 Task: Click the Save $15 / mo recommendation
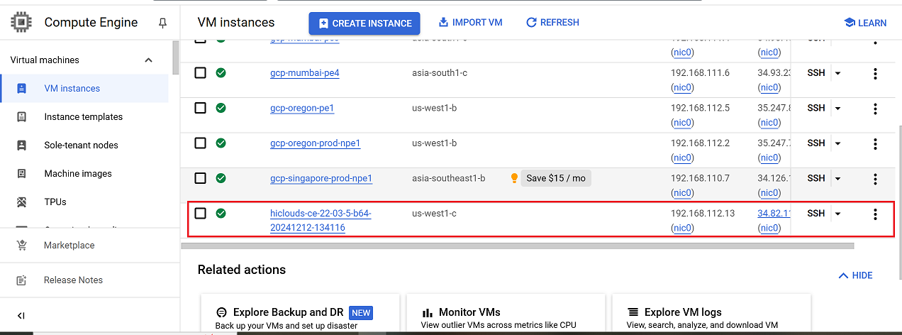[x=556, y=178]
